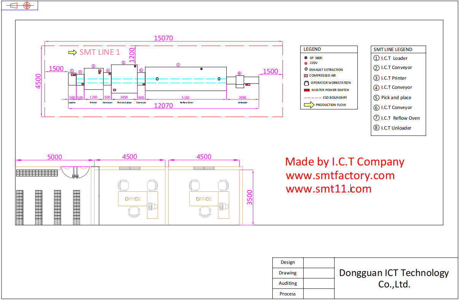Viewport: 459px width, 300px height.
Task: Select the Exhaust Extraction circle in legend
Action: [306, 69]
